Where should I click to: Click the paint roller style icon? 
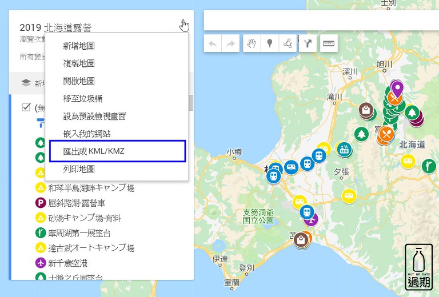click(41, 122)
